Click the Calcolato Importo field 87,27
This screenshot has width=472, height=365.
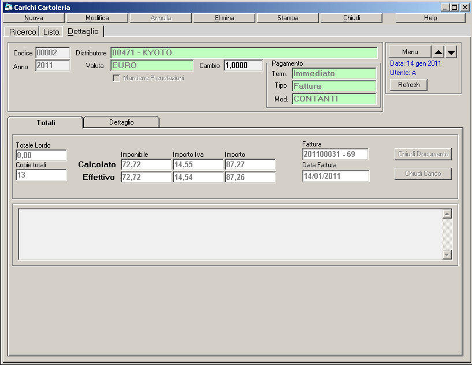(250, 165)
